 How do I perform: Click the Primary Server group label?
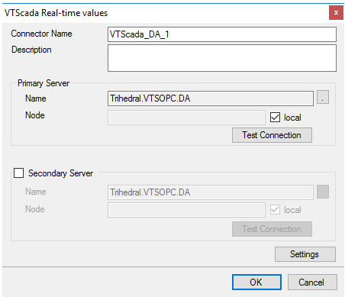click(x=44, y=83)
